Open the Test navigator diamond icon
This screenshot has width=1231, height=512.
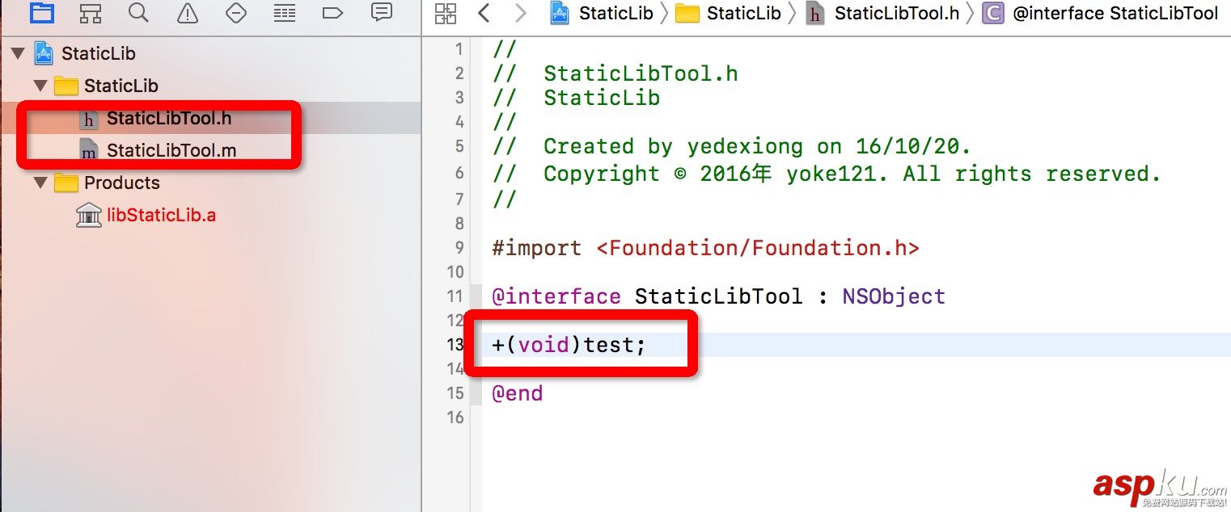pos(235,13)
